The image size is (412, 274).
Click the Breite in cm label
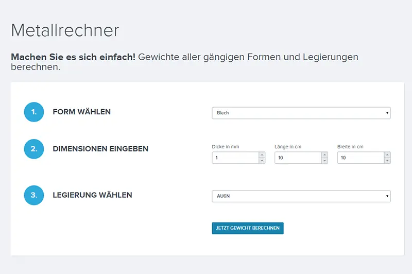(350, 147)
